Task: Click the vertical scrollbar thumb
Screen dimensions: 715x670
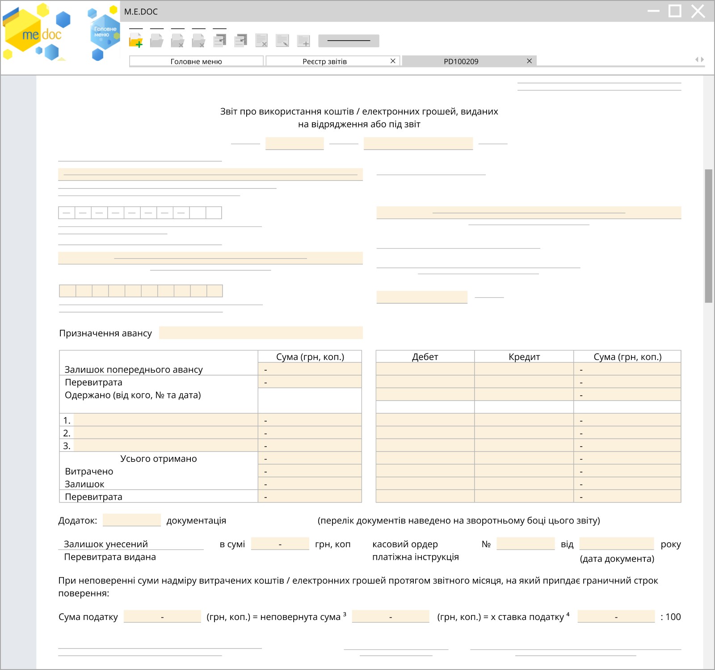Action: point(708,236)
